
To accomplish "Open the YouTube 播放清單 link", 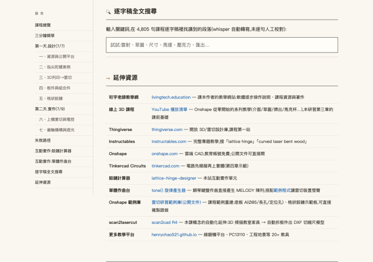I will (x=169, y=109).
